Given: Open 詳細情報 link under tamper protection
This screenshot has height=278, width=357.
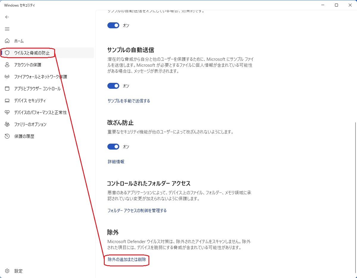Looking at the screenshot, I should click(116, 161).
